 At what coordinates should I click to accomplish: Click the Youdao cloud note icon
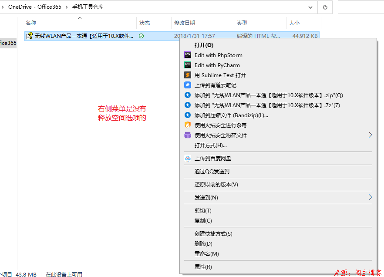coord(188,85)
